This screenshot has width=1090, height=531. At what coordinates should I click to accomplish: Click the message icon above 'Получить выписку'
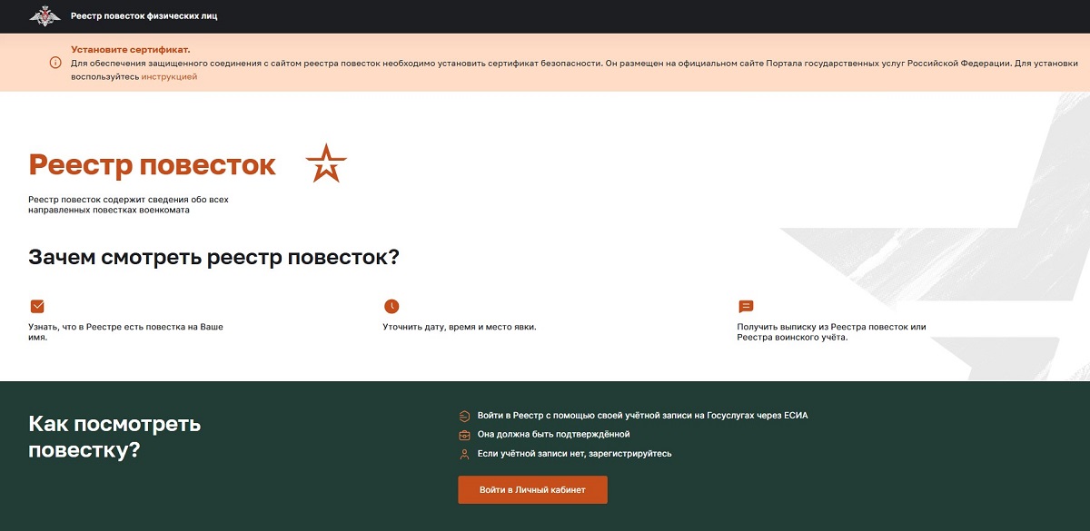[746, 307]
